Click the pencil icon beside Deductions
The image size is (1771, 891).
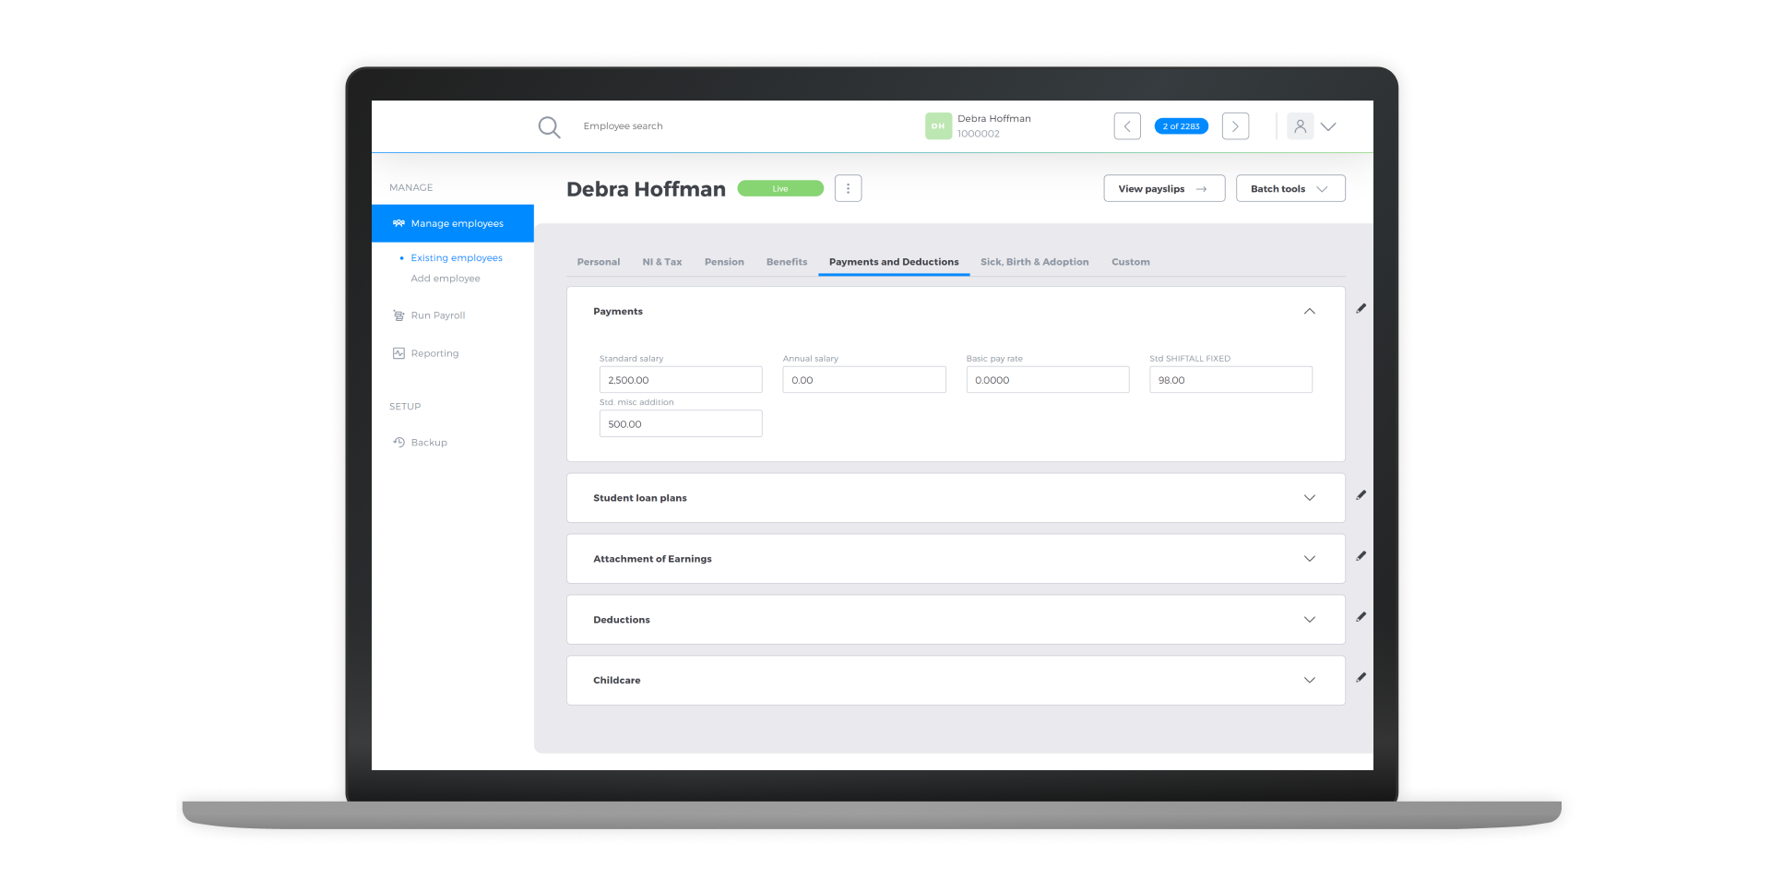[x=1361, y=617]
